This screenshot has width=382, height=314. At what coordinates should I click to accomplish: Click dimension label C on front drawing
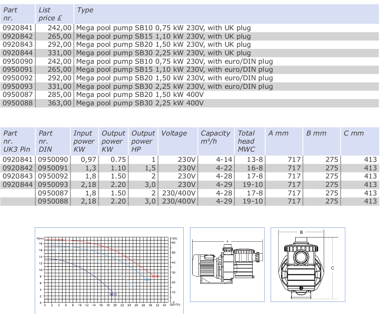333,268
